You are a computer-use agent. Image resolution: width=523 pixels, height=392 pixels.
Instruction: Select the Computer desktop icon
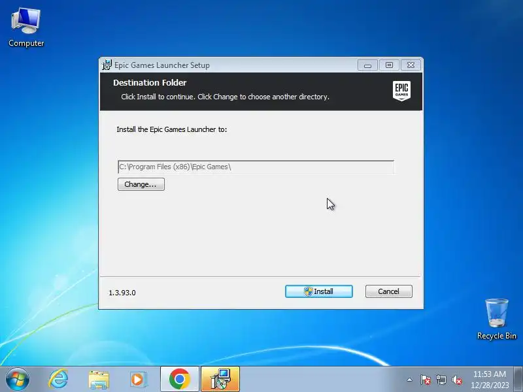[26, 27]
